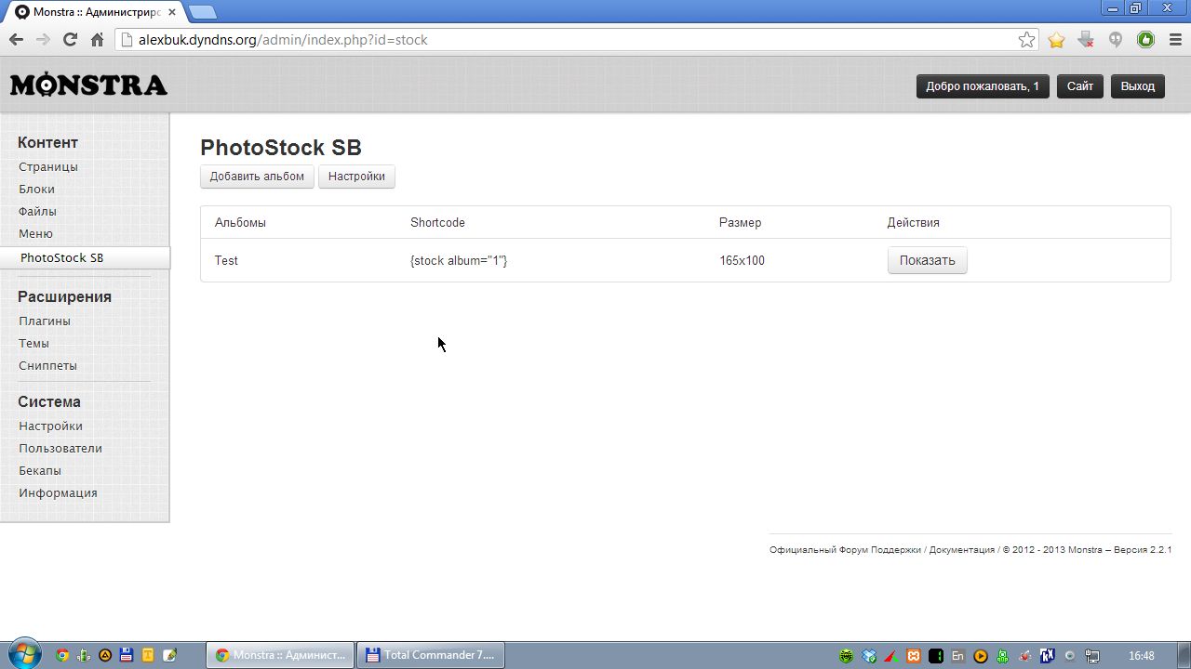Reload the page with the browser refresh icon
Screen dimensions: 1191x669
tap(70, 40)
